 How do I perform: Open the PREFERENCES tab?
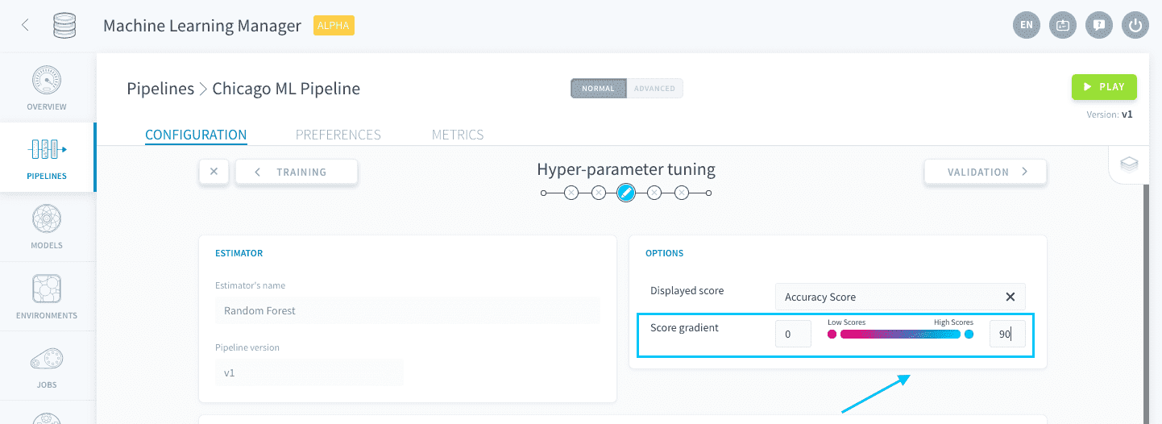pyautogui.click(x=338, y=135)
